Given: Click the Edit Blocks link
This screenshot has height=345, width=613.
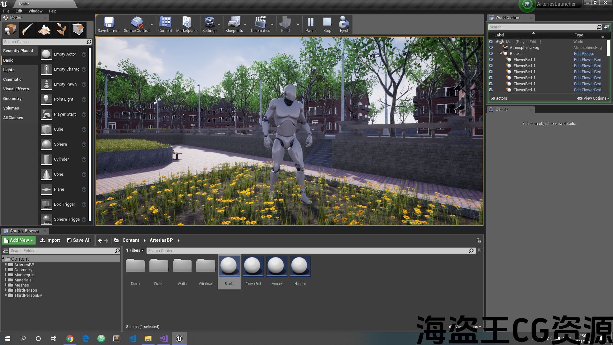Looking at the screenshot, I should tap(584, 54).
